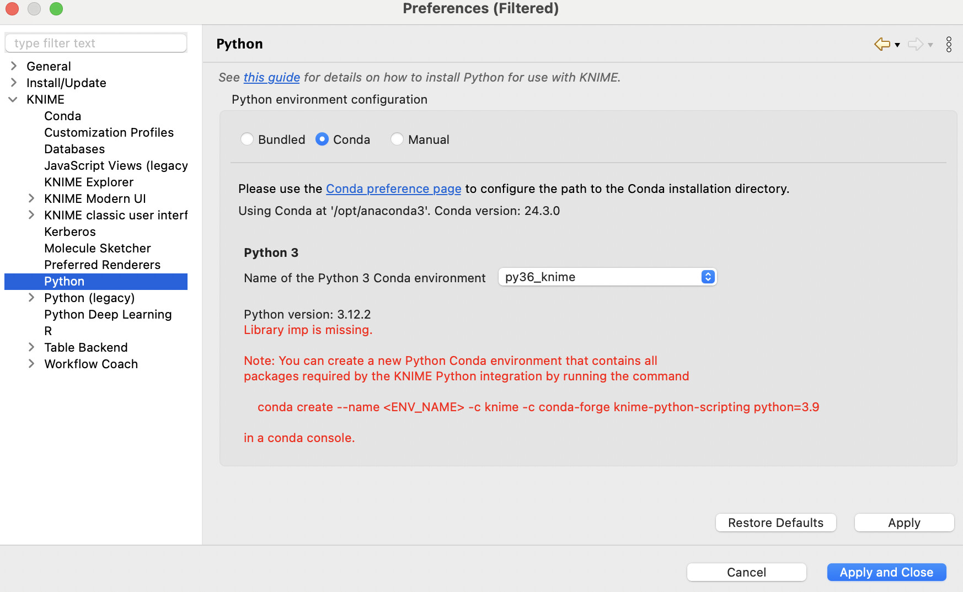Open the Databases preference page
Viewport: 963px width, 592px height.
click(x=74, y=149)
